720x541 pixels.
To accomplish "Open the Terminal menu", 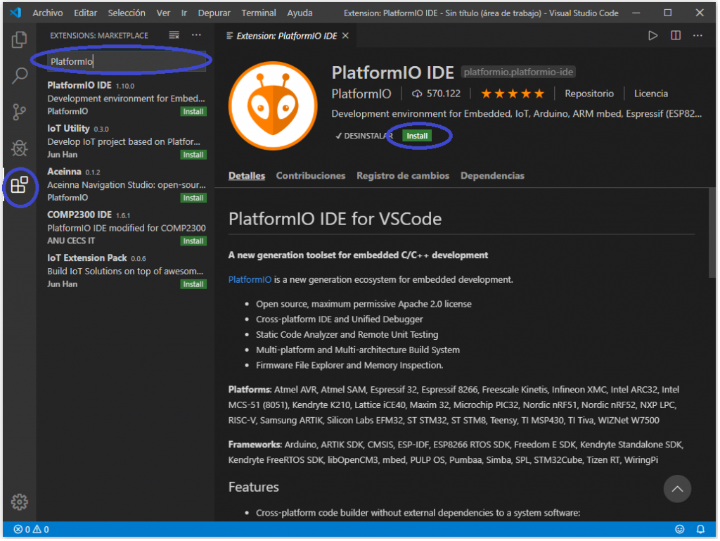I will tap(259, 13).
